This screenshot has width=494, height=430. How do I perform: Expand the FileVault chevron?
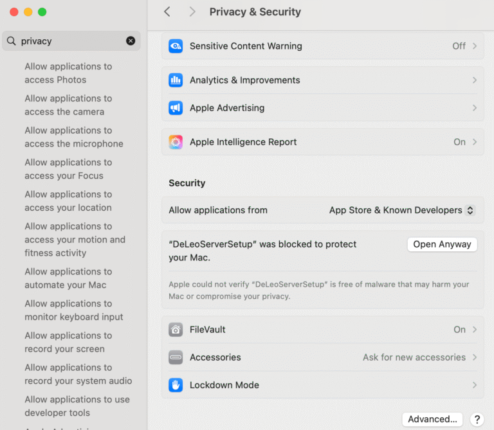coord(475,330)
